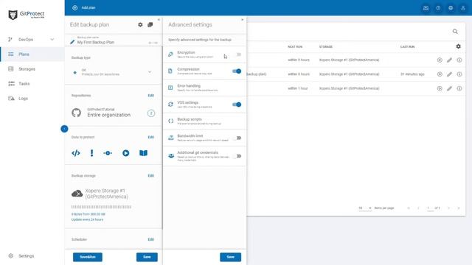Click the wiki book data icon

143,153
